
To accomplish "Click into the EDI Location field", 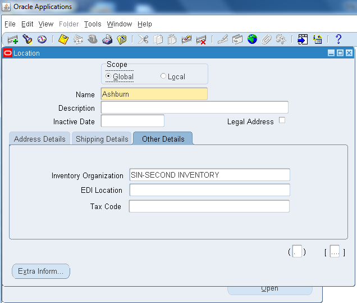I will [210, 190].
